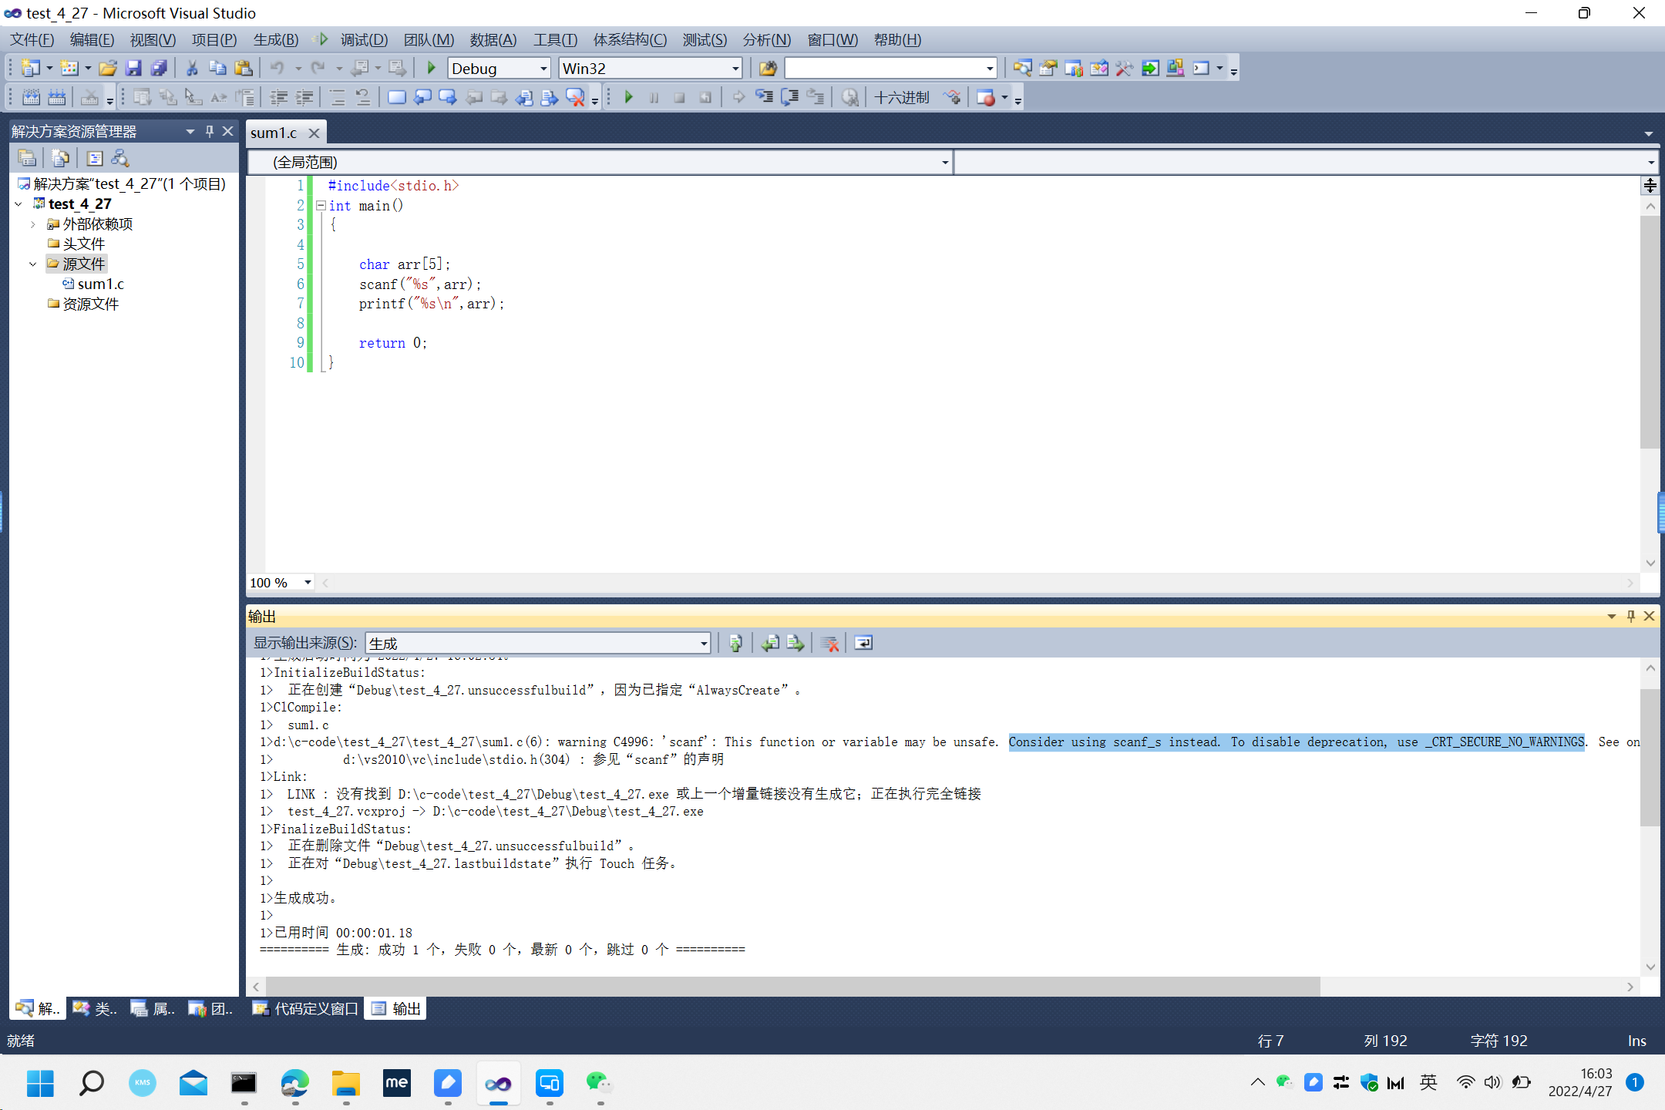
Task: Open the 显示输出来源 生成 dropdown
Action: 704,644
